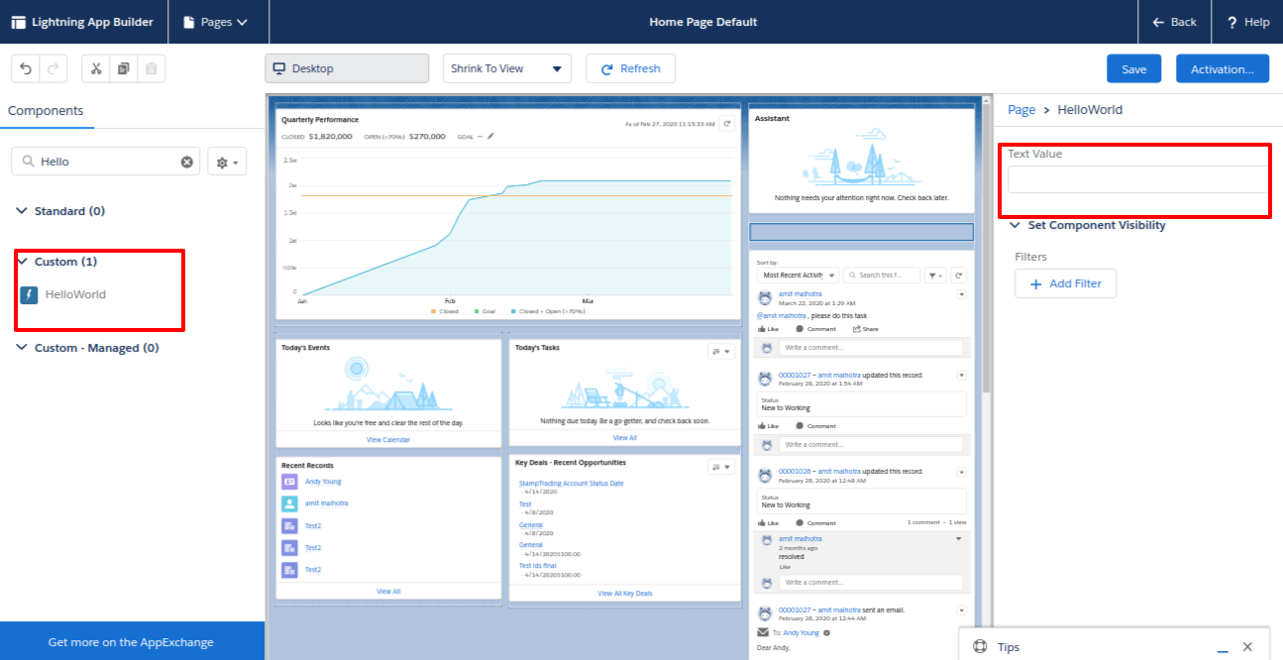The height and width of the screenshot is (660, 1283).
Task: Edit the goal with pencil icon
Action: point(489,137)
